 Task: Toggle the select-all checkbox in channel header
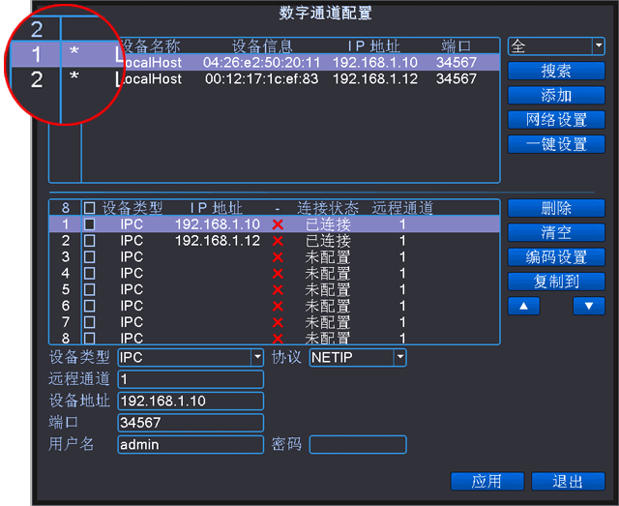(89, 208)
